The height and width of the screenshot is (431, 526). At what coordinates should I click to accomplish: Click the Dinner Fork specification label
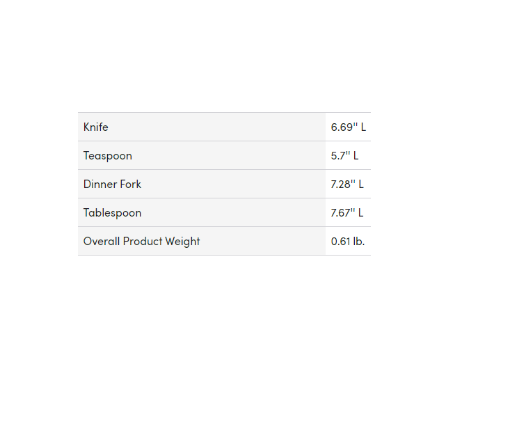tap(112, 185)
